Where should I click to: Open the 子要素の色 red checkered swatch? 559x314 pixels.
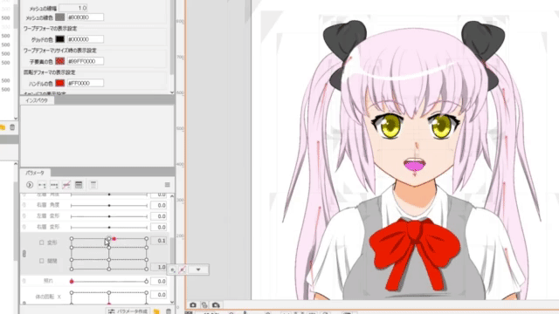point(60,61)
